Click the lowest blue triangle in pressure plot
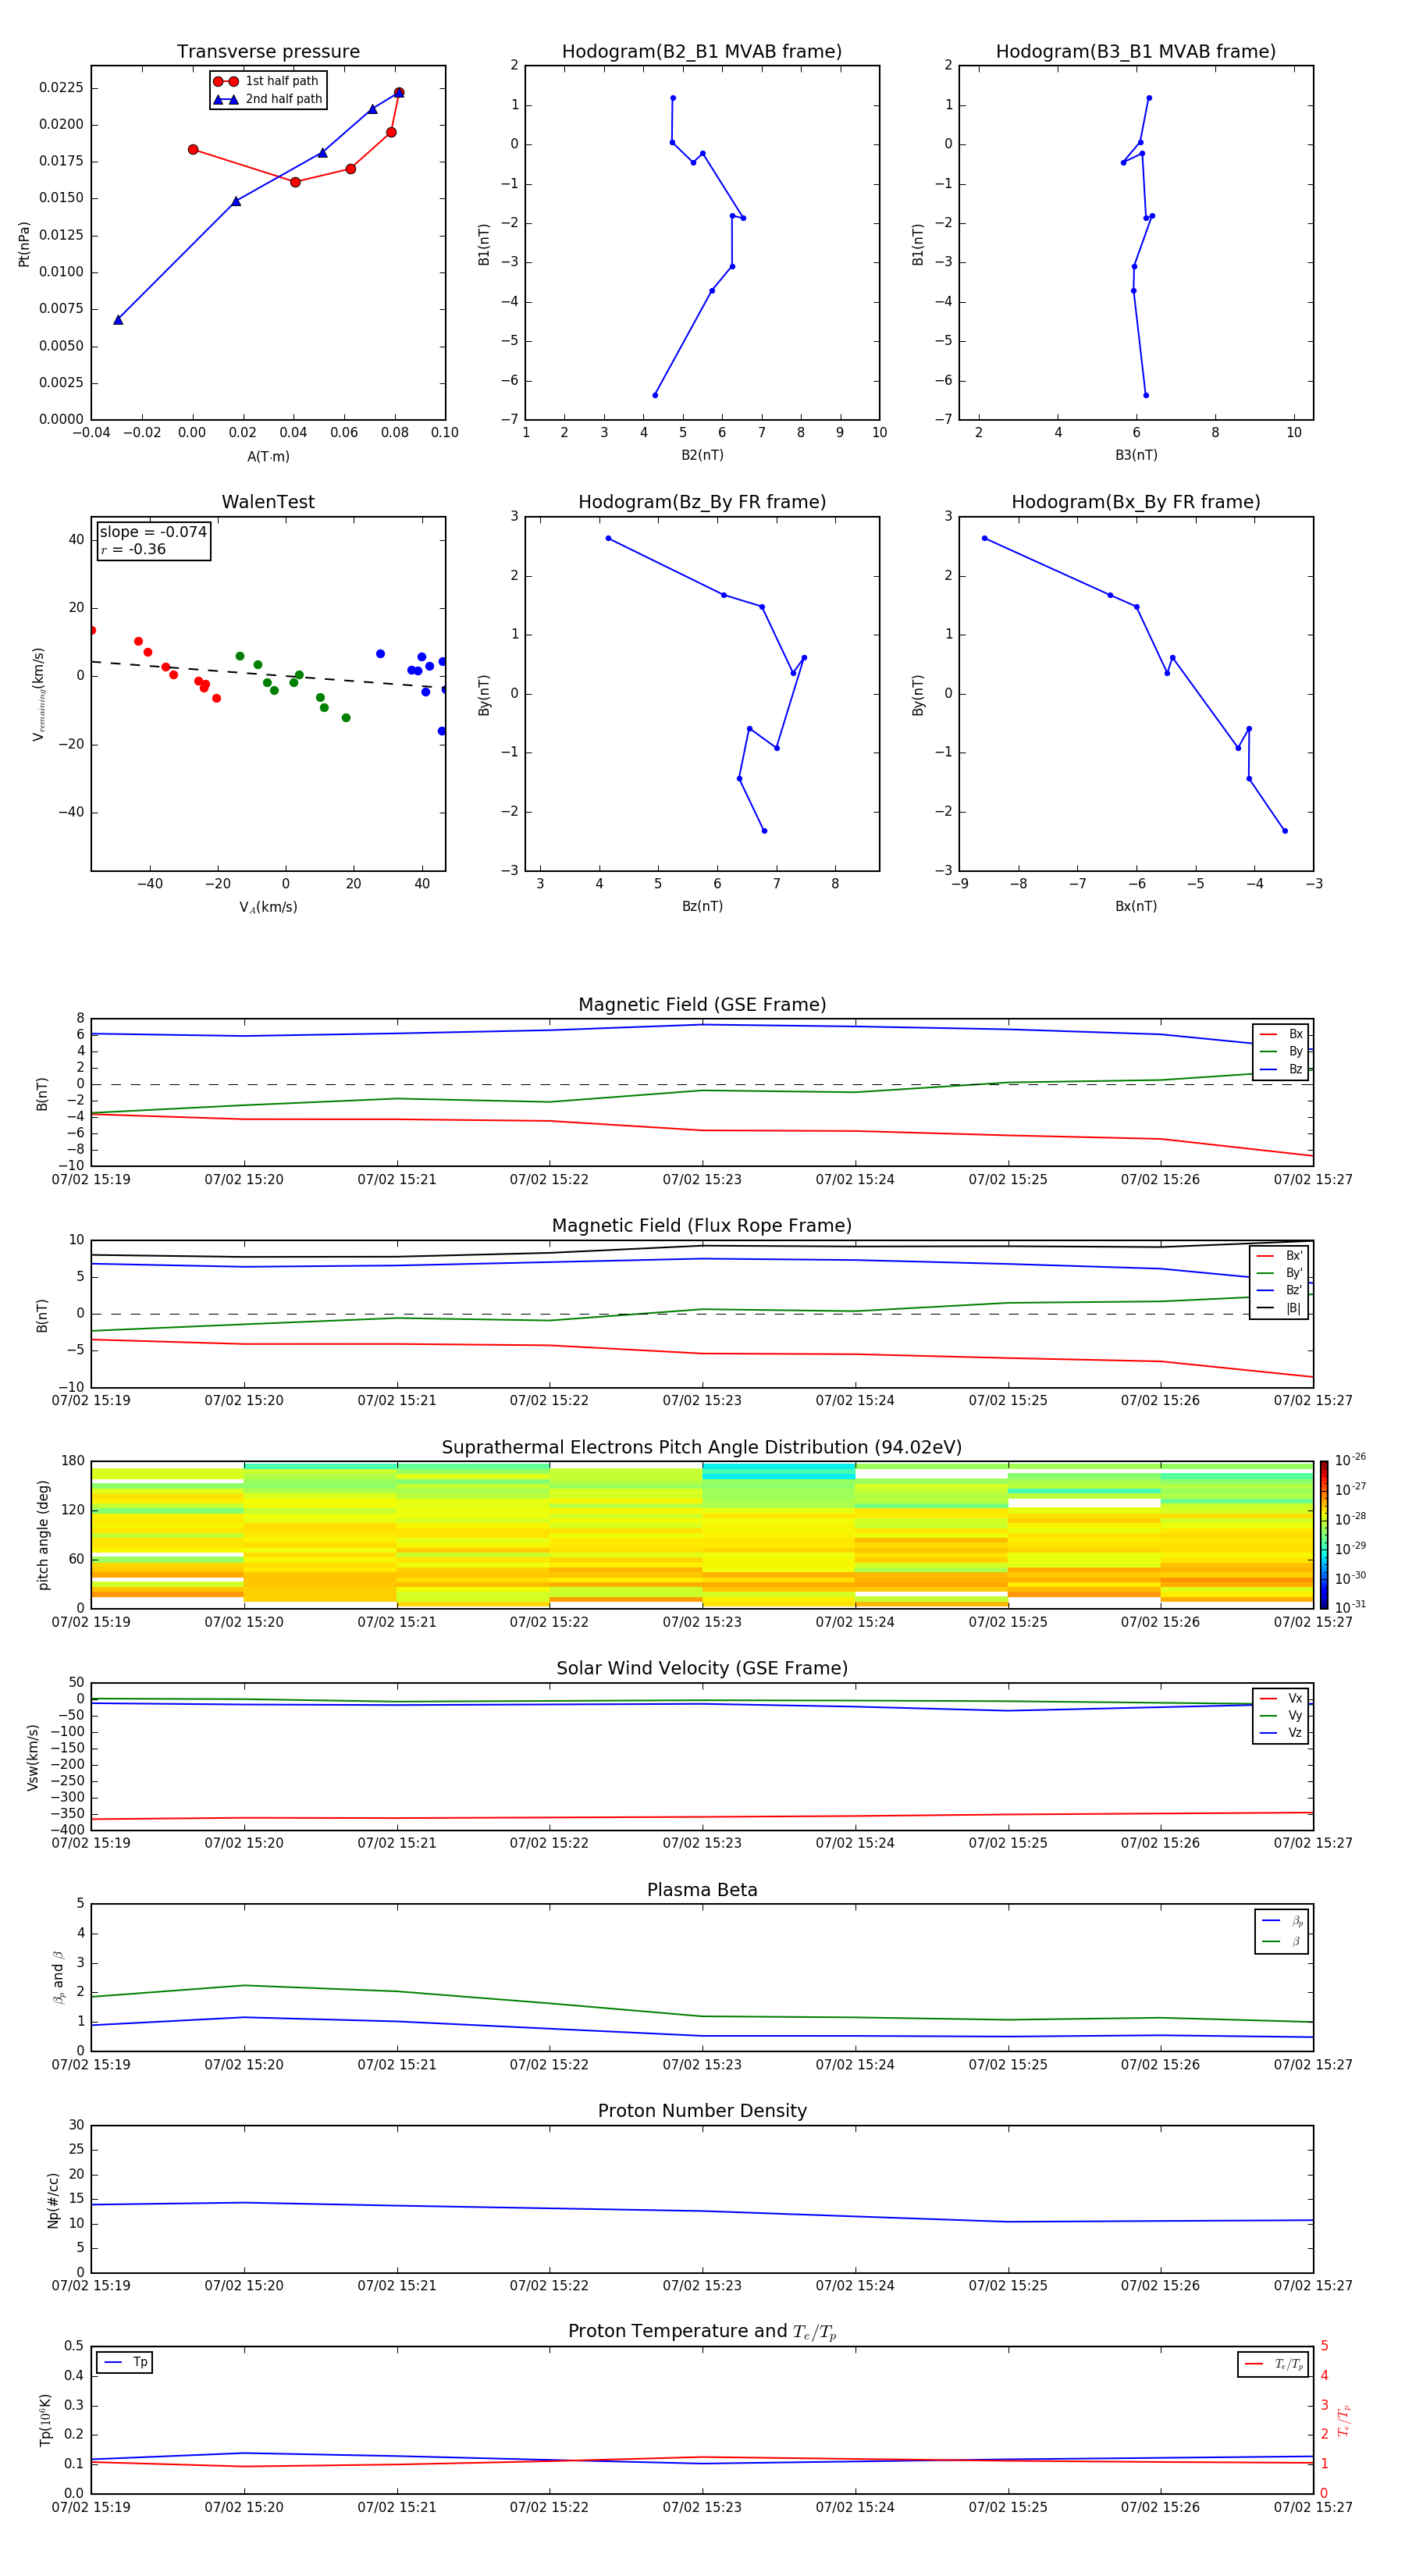1405x2576 pixels. (118, 320)
